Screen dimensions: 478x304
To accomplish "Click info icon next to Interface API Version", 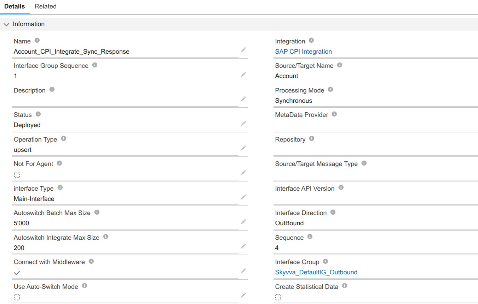I will 341,188.
